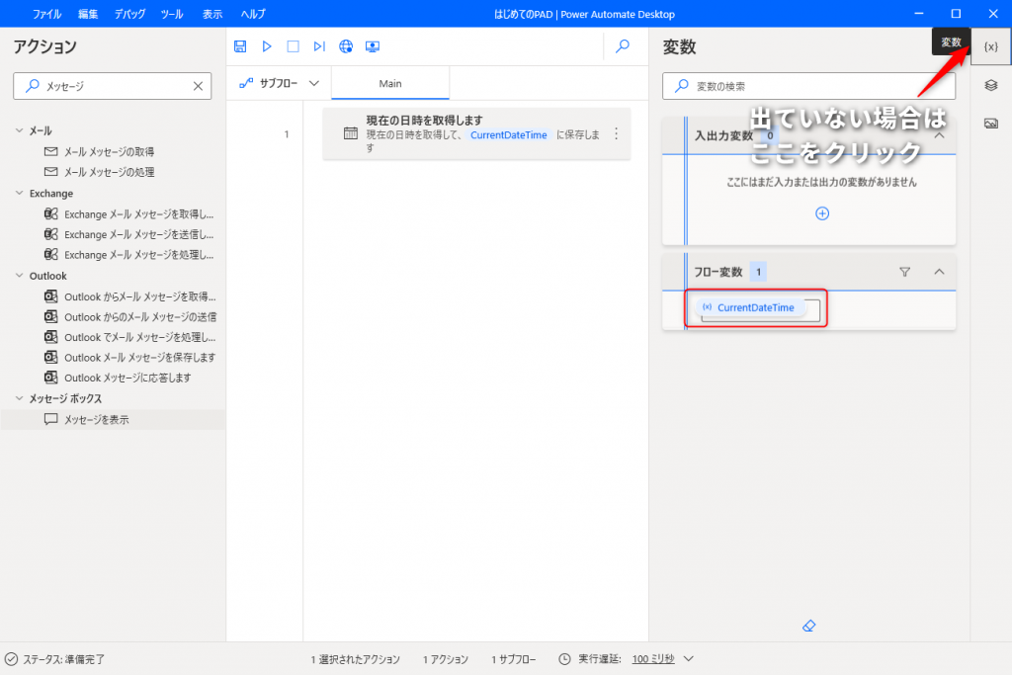
Task: Open the 編集 menu
Action: coord(88,14)
